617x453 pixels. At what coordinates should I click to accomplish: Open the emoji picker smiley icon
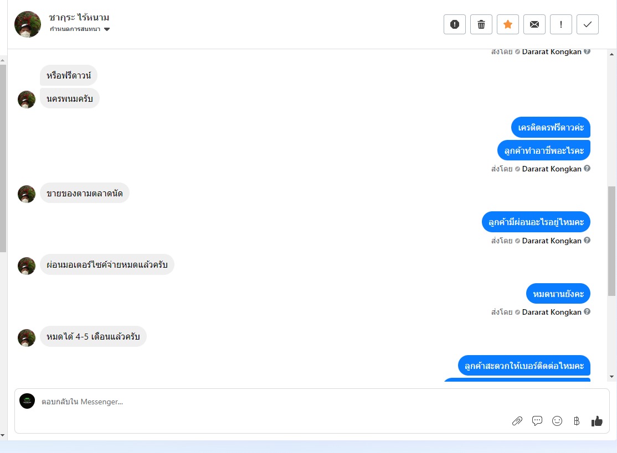click(x=557, y=421)
